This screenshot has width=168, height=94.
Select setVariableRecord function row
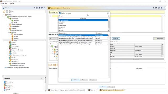point(83,44)
